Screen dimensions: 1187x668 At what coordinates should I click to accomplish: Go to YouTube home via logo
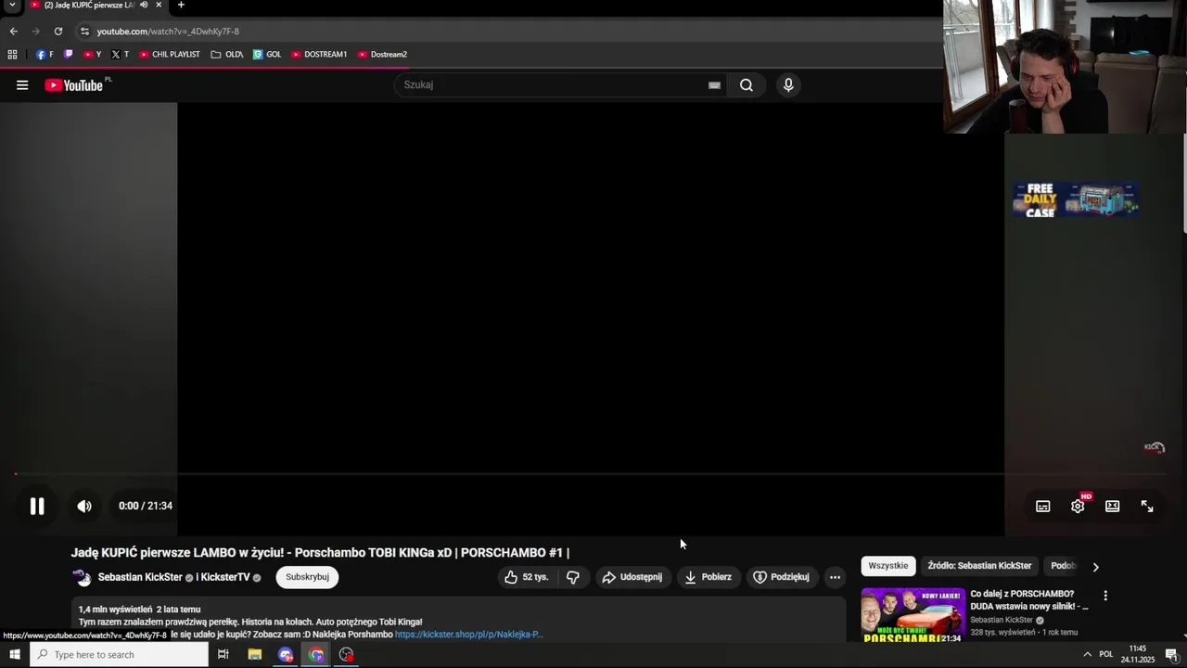pos(74,85)
